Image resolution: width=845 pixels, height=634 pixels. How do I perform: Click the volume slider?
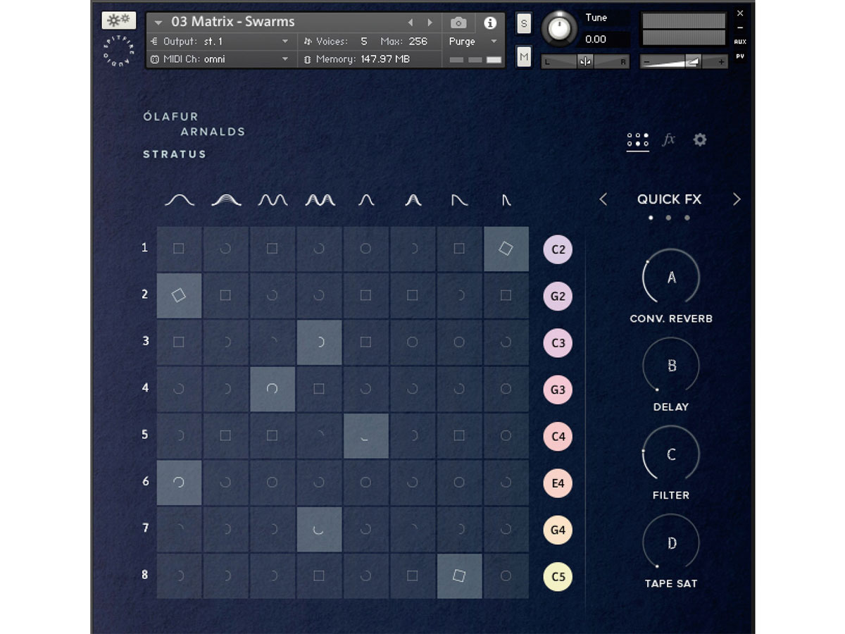point(684,62)
